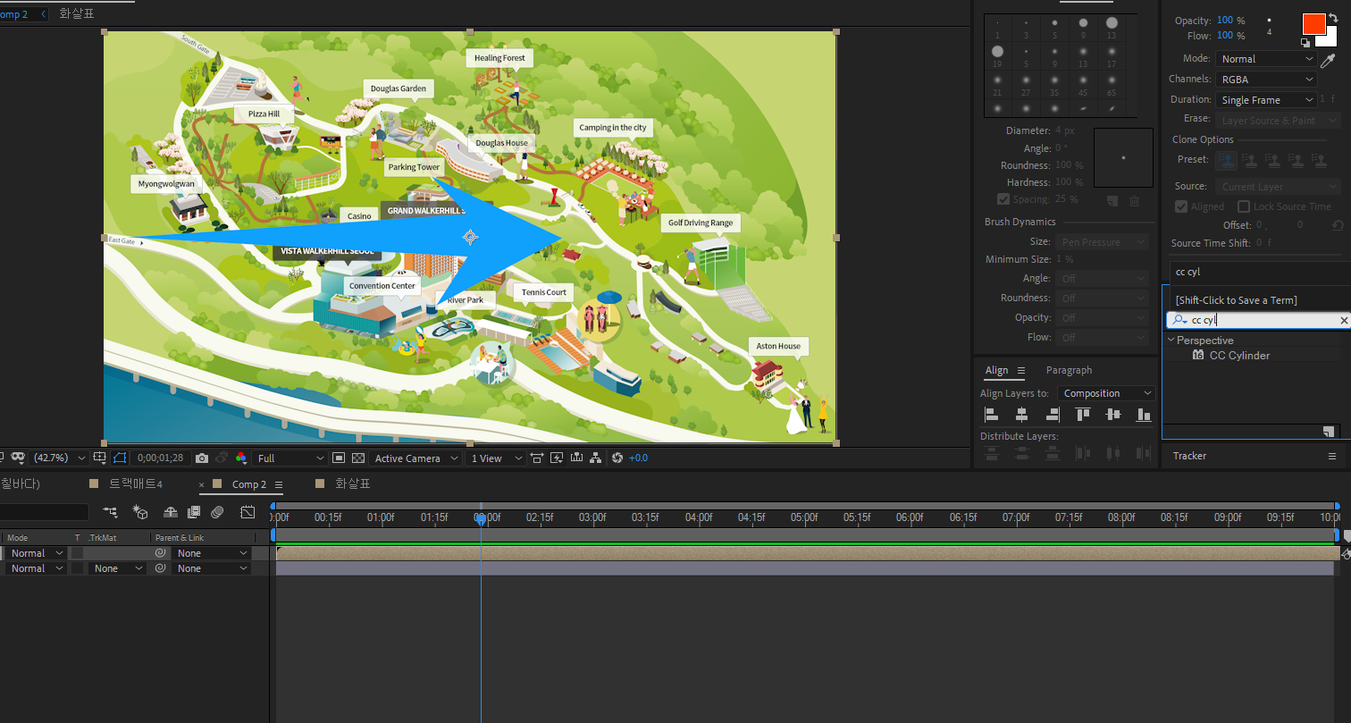This screenshot has height=723, width=1351.
Task: Open the Channels RGBA dropdown
Action: (x=1266, y=80)
